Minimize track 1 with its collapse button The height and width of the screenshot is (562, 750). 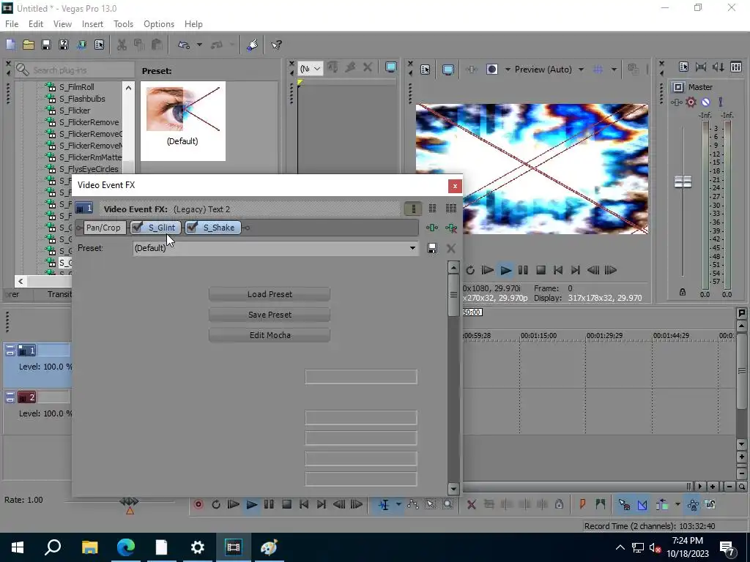[10, 351]
